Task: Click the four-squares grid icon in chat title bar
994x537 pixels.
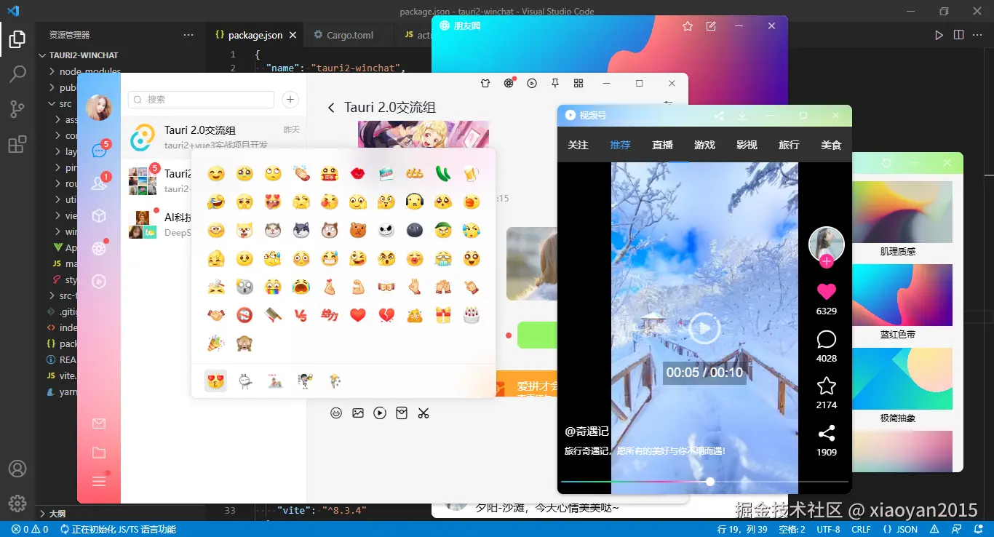Action: click(x=578, y=84)
